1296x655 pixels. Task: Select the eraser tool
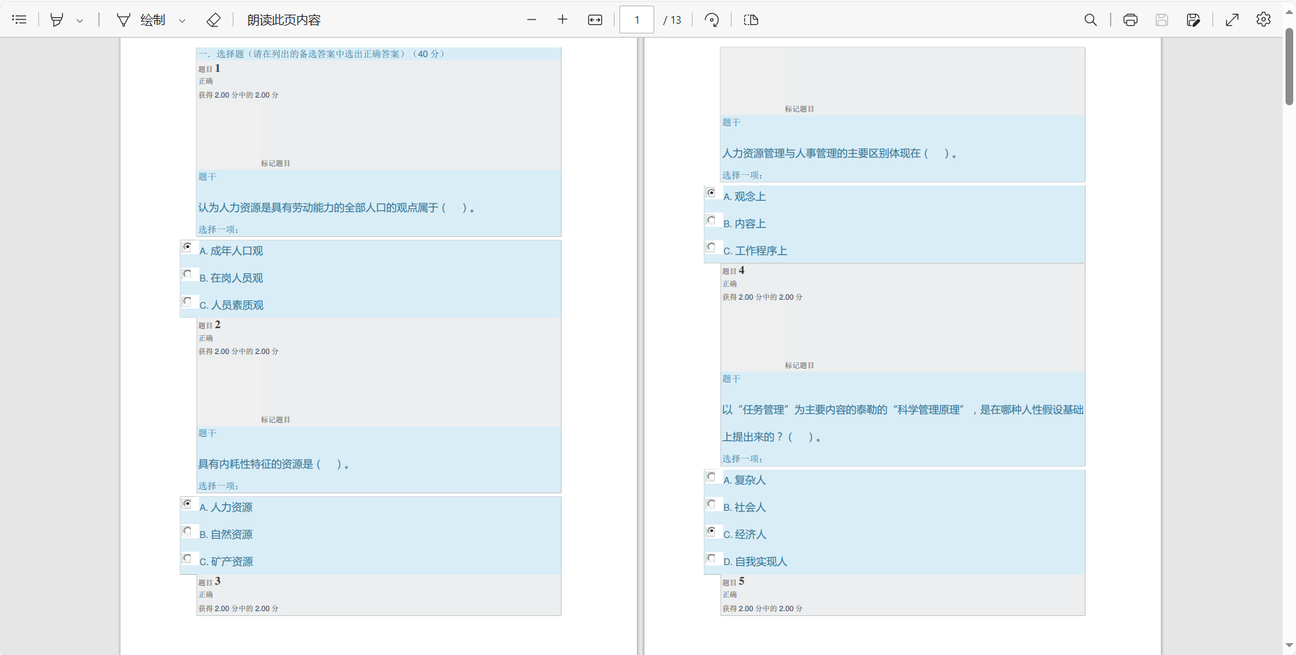coord(214,20)
